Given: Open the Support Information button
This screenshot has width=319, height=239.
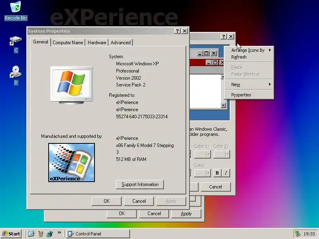Looking at the screenshot, I should [x=140, y=184].
